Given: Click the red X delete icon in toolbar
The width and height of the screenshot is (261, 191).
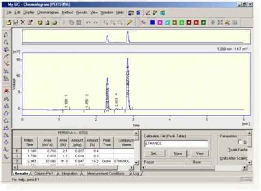Looking at the screenshot, I should click(x=22, y=22).
